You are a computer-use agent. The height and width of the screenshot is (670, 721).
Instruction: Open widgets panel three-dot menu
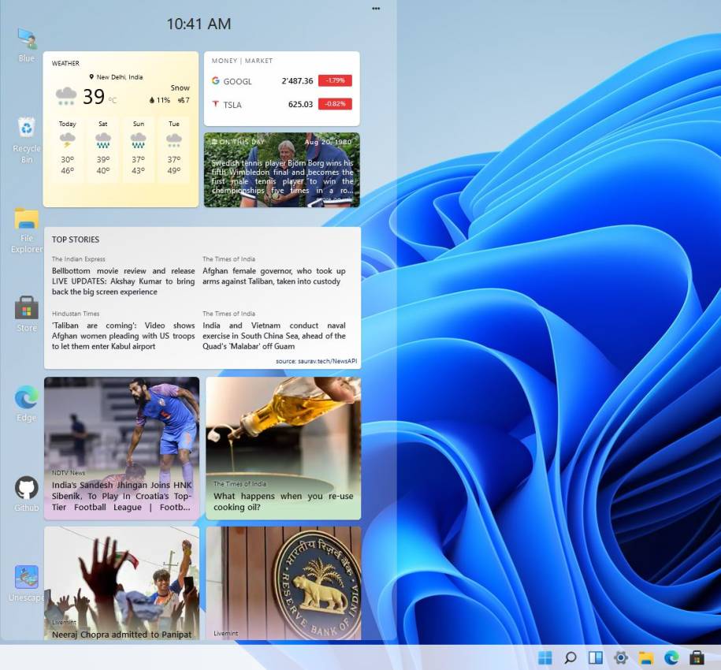[376, 9]
